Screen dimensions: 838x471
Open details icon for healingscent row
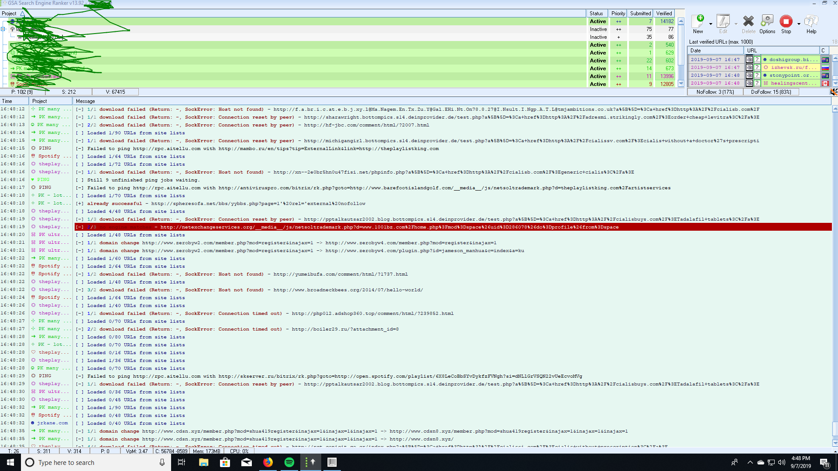coord(749,83)
